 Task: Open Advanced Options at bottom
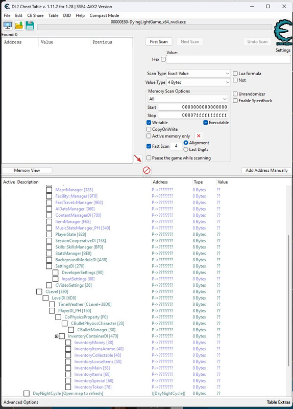pos(21,402)
